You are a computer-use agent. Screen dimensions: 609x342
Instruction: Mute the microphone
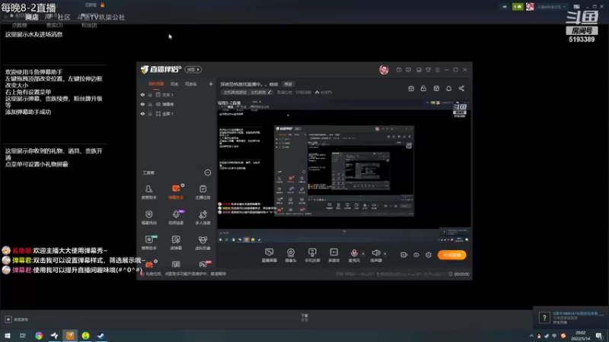click(354, 255)
